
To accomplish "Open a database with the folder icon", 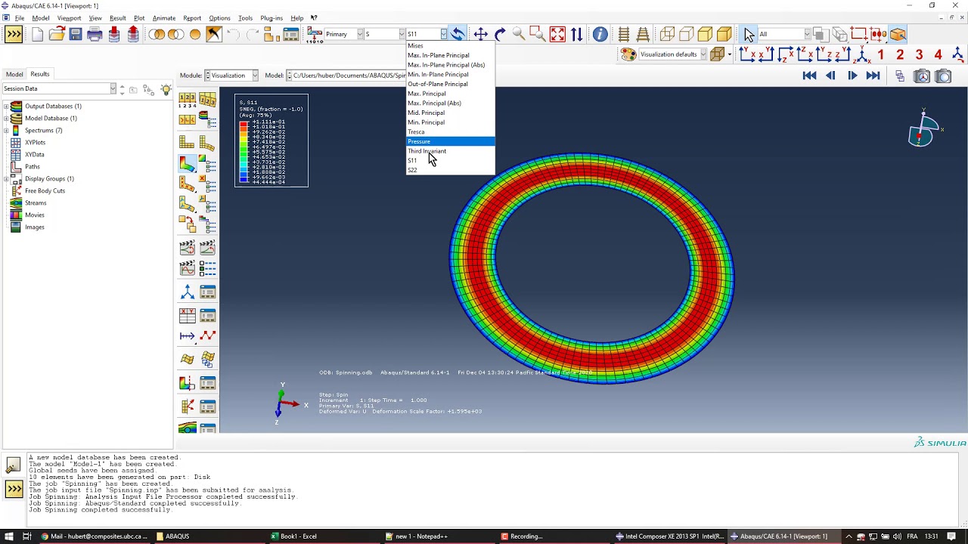I will pyautogui.click(x=57, y=34).
